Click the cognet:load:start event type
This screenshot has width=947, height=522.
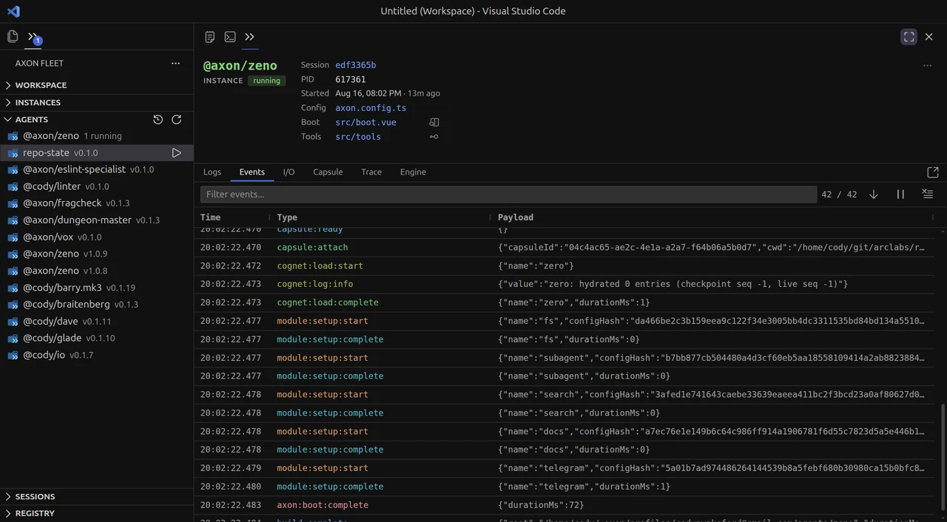(320, 266)
